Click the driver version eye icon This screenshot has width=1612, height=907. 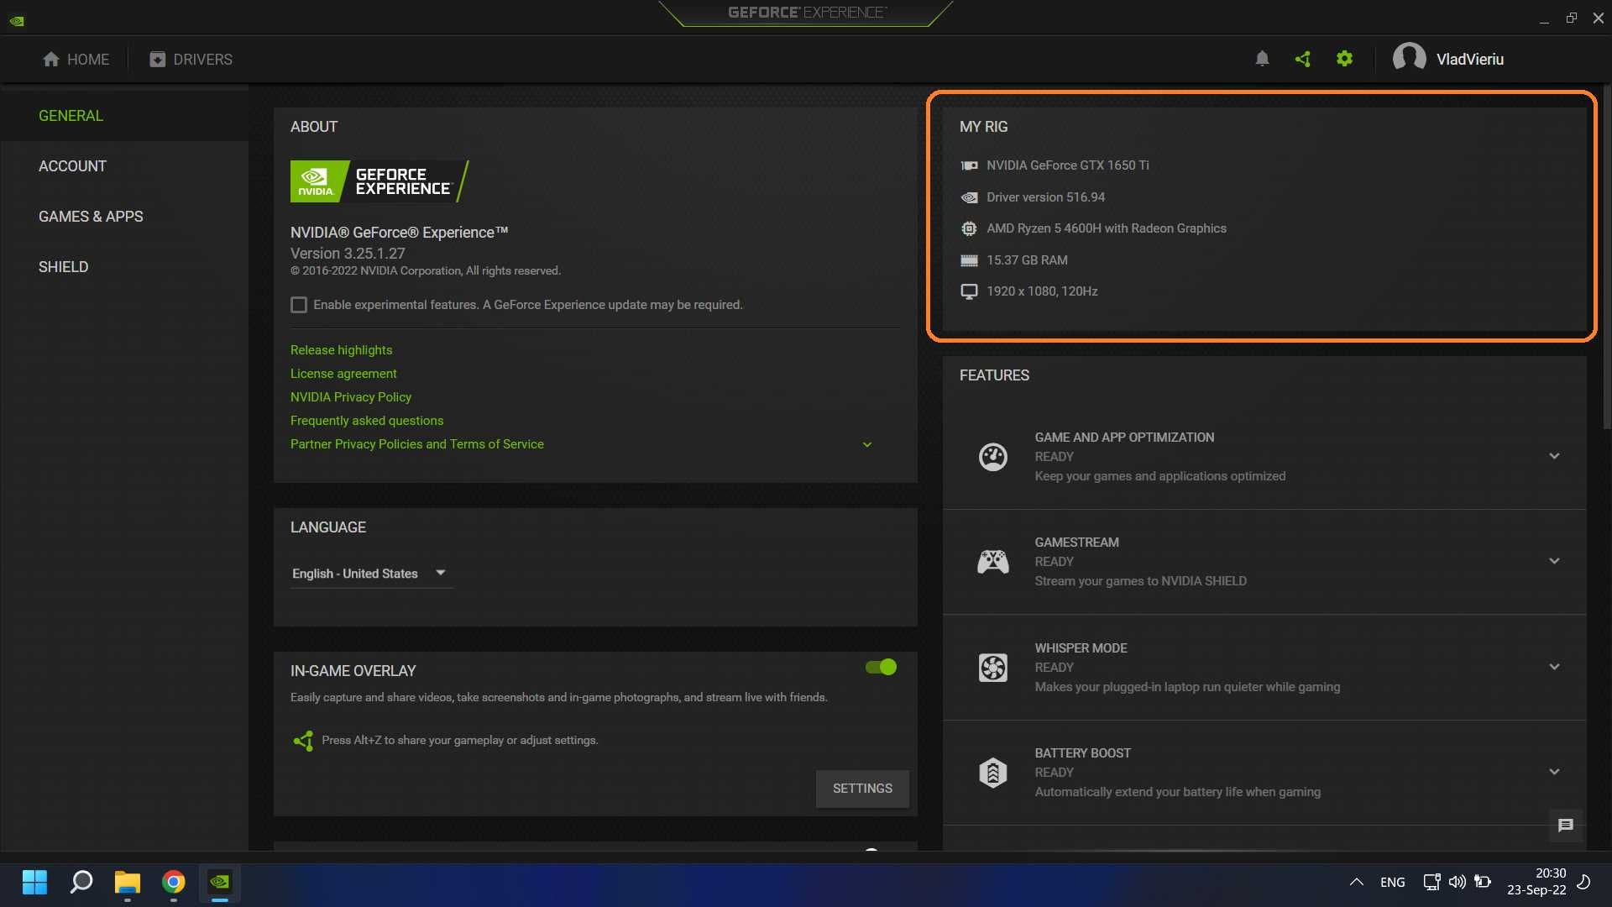969,197
